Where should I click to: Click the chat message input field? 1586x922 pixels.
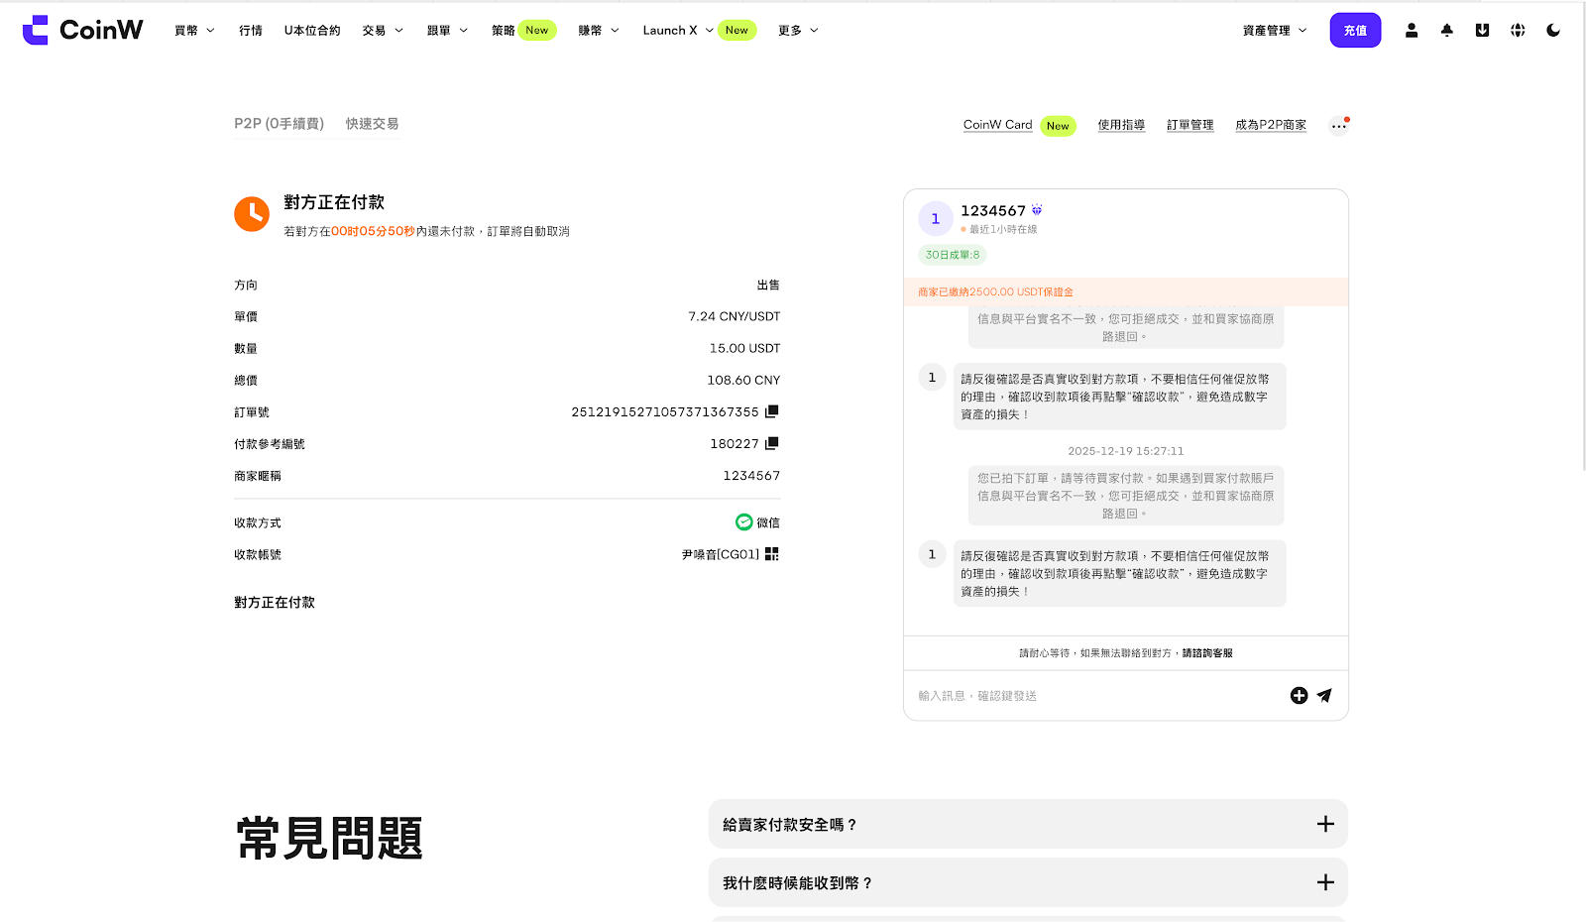point(1090,696)
